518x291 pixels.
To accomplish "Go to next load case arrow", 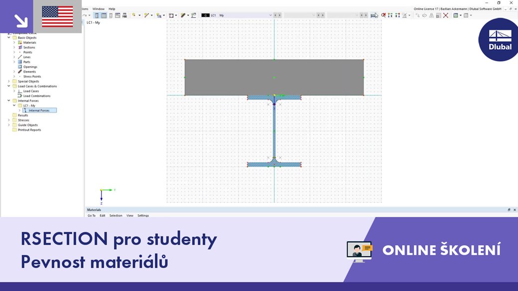I will (x=279, y=15).
